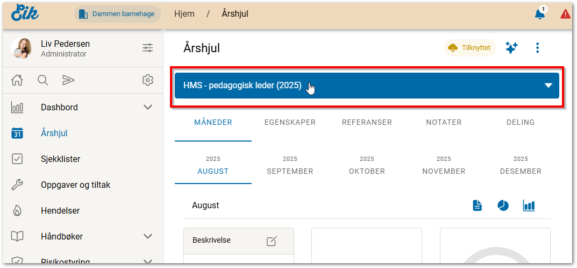577x268 pixels.
Task: Click the Dammen barnehage organization button
Action: (x=118, y=14)
